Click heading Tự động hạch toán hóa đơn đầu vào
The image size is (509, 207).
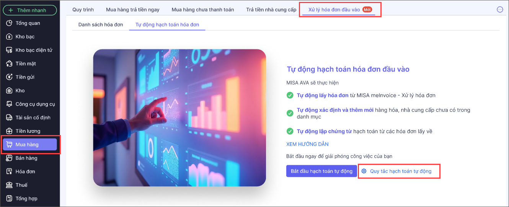[348, 69]
